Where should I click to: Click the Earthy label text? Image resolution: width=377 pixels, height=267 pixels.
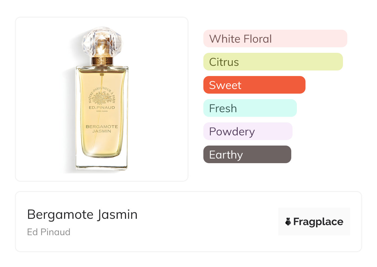pos(226,155)
